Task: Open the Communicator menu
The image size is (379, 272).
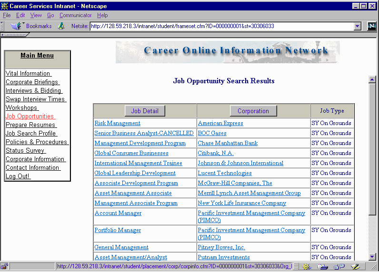Action: [x=76, y=15]
